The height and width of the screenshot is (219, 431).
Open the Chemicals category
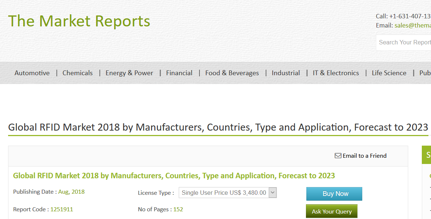click(x=78, y=73)
